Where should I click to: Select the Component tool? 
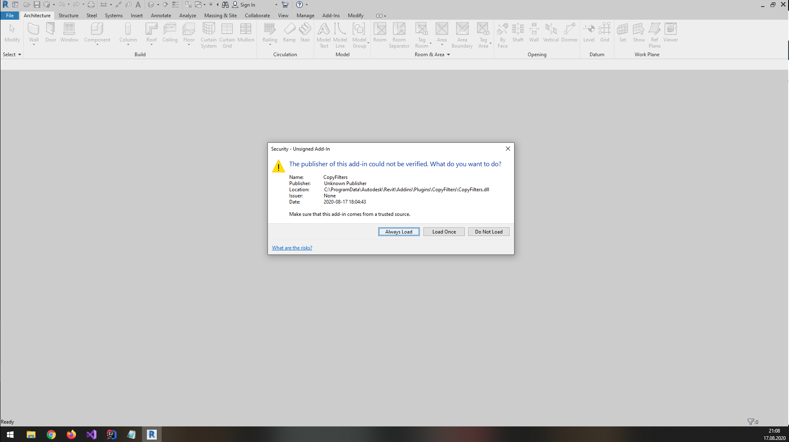pyautogui.click(x=97, y=33)
